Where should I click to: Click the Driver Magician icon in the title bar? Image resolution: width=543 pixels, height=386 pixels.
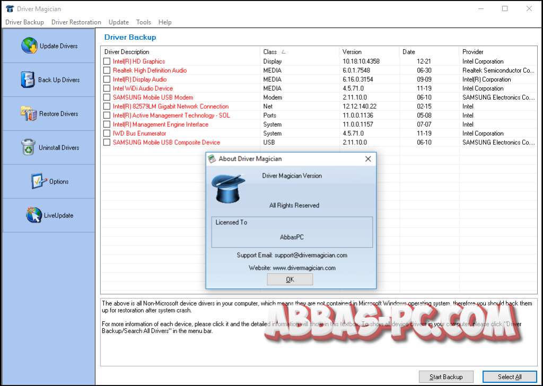tap(9, 8)
